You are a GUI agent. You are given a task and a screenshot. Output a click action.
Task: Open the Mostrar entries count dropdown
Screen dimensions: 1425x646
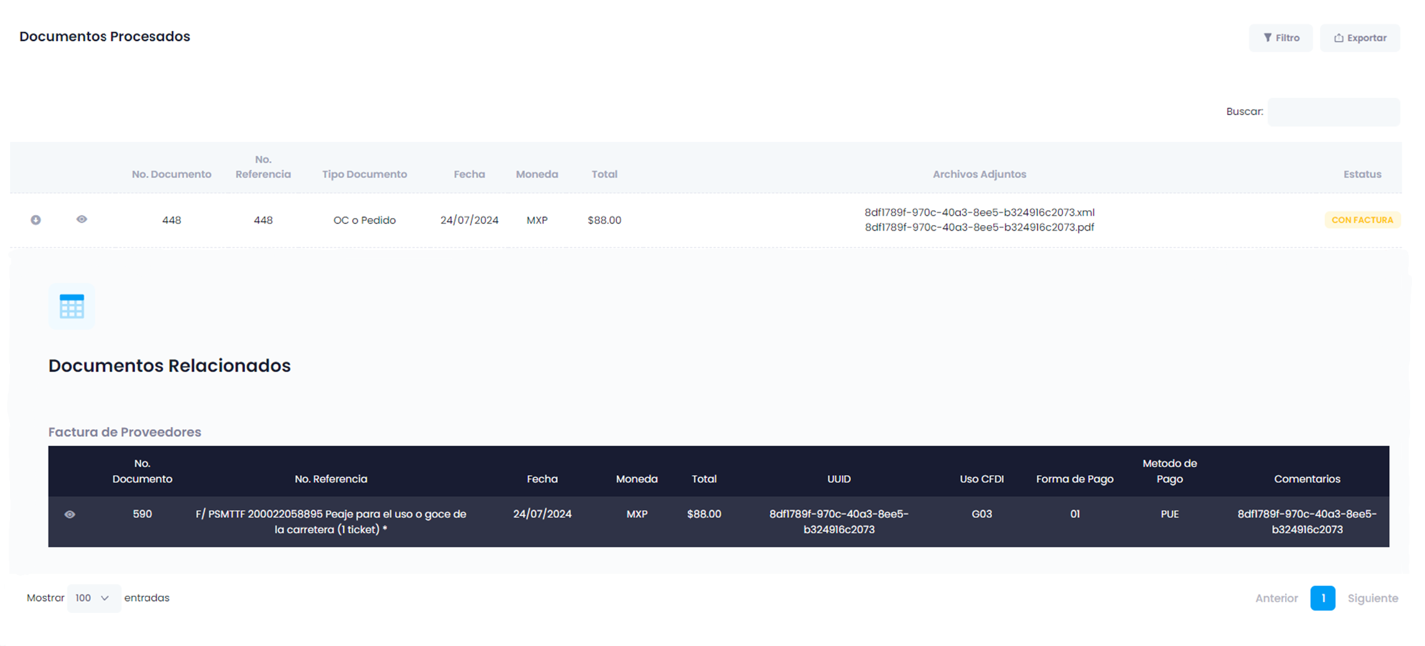coord(93,598)
